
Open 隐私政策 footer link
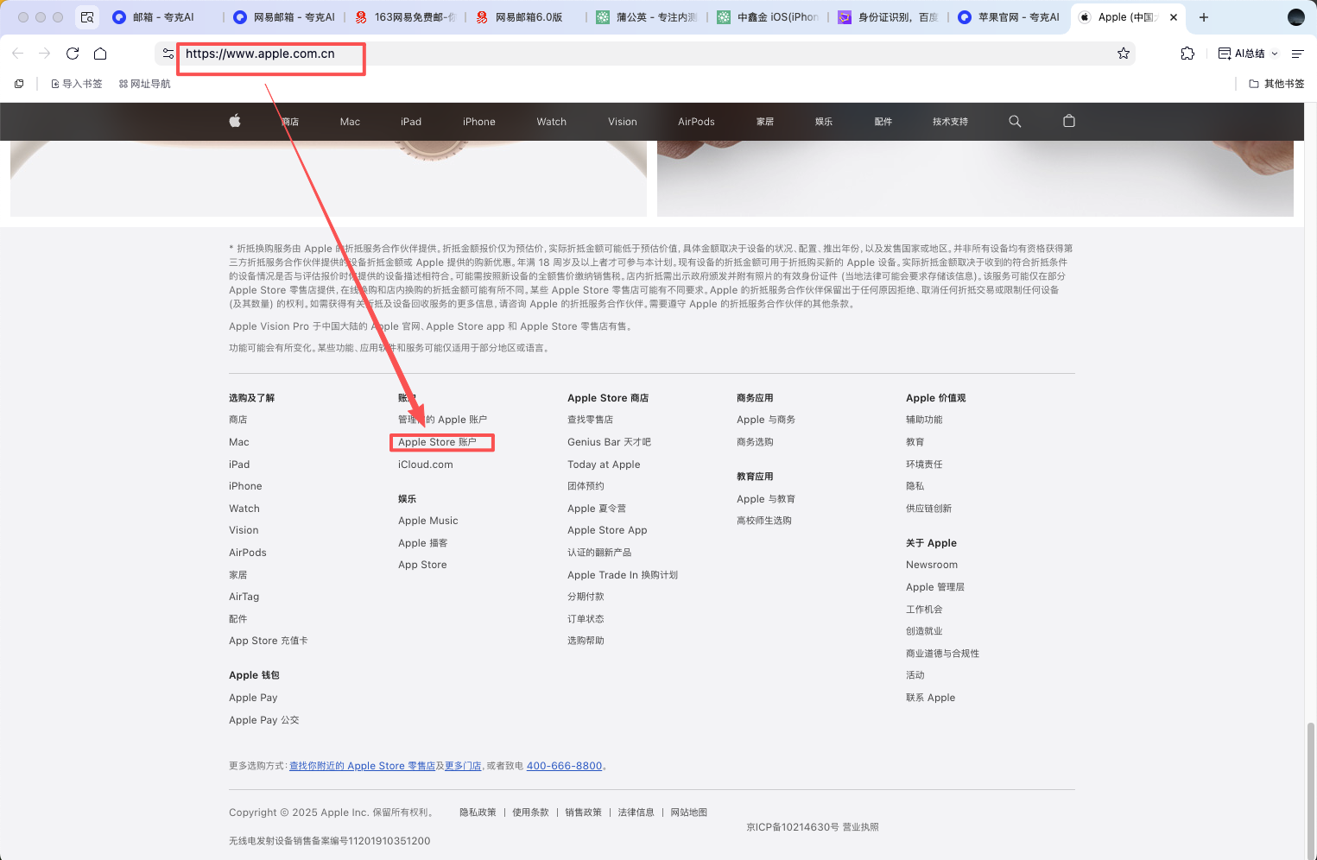(x=478, y=813)
